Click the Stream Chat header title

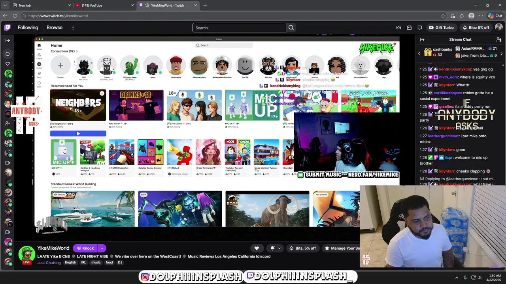point(460,39)
